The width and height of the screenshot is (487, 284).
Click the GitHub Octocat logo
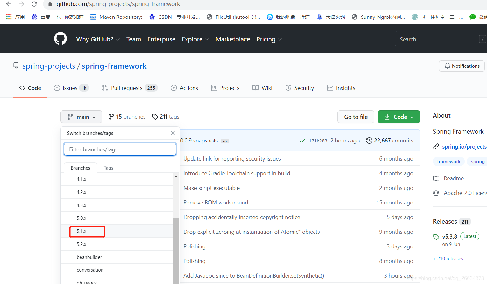(60, 39)
